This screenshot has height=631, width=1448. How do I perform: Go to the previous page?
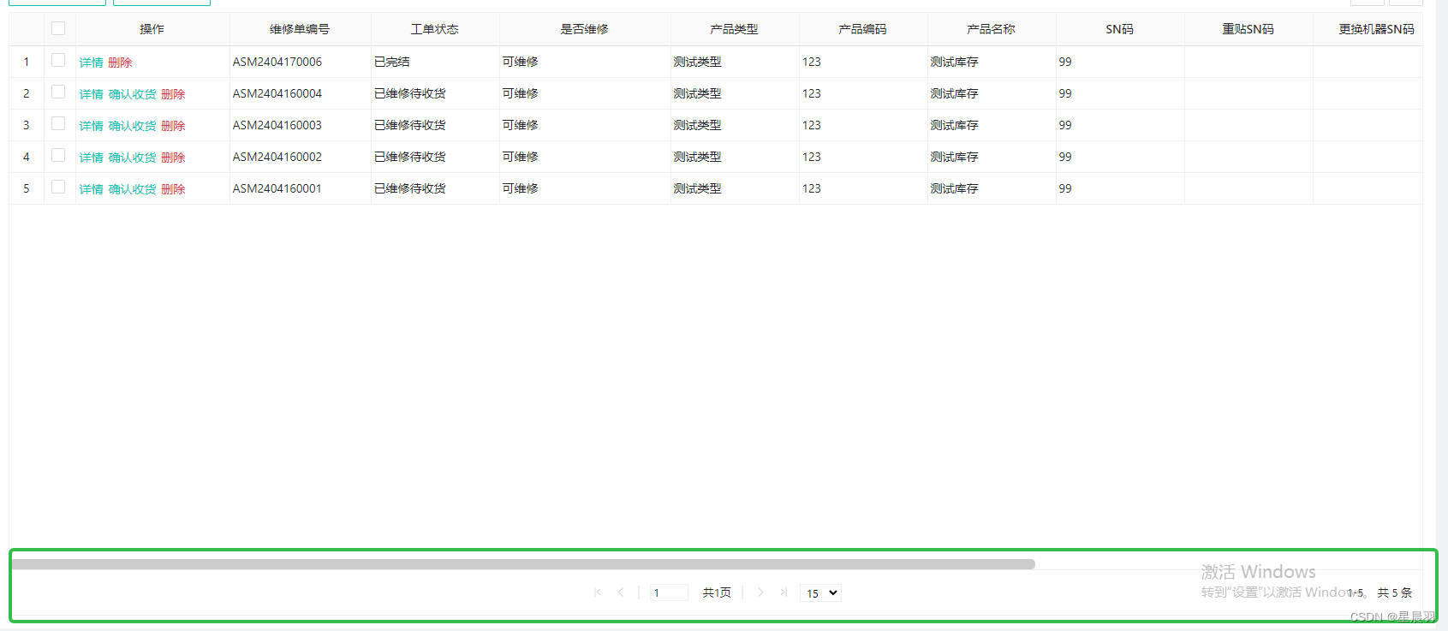pos(621,592)
